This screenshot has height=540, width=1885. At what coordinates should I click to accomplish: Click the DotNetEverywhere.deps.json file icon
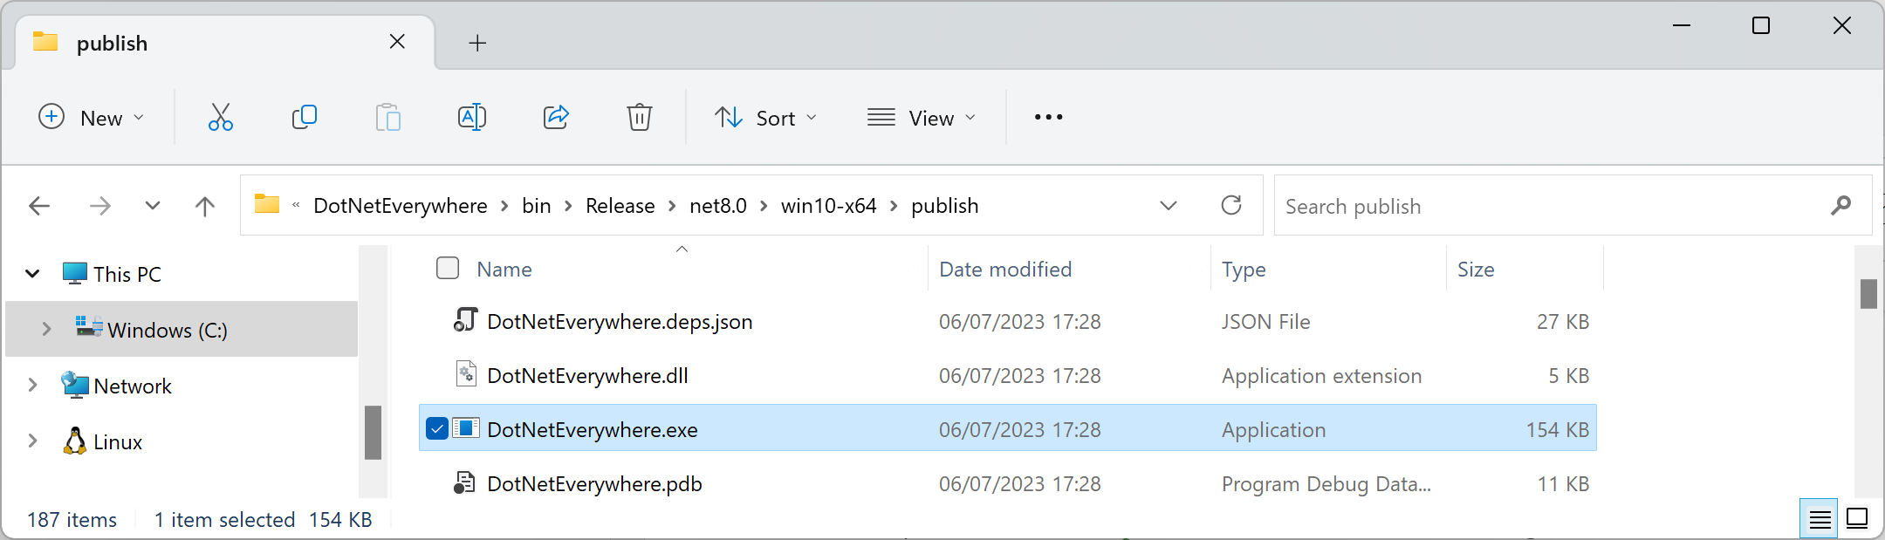click(x=465, y=320)
